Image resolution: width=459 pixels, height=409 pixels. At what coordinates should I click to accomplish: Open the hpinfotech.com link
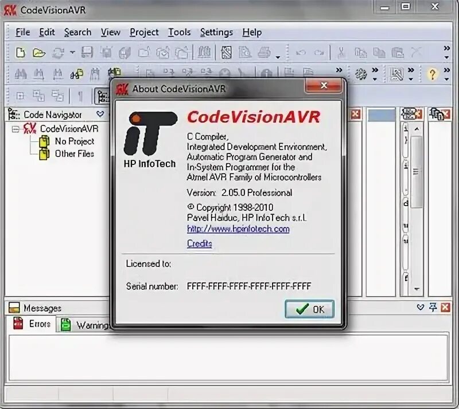(x=238, y=229)
